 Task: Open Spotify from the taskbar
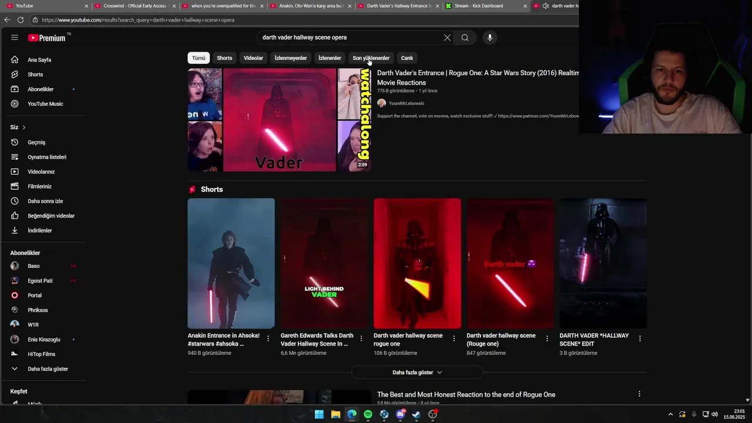click(368, 414)
